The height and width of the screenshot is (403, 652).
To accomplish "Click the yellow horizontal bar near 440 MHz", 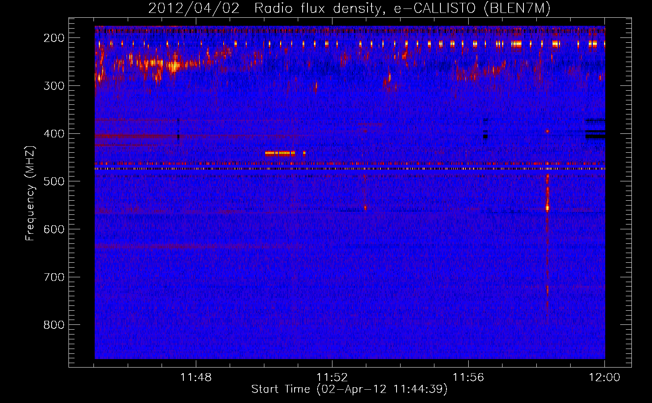I will pyautogui.click(x=280, y=153).
